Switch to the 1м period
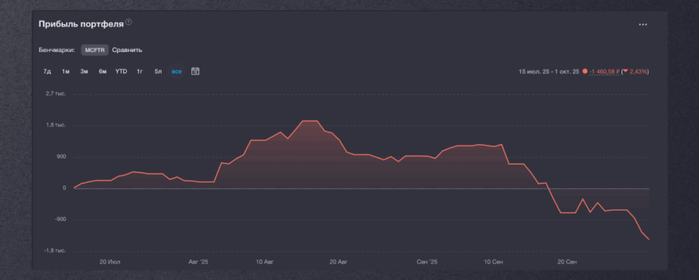This screenshot has width=699, height=280. click(66, 71)
